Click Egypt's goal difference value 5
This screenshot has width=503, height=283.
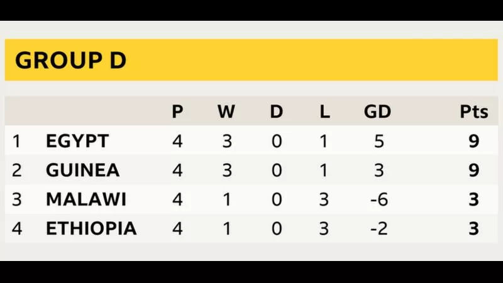tap(378, 141)
